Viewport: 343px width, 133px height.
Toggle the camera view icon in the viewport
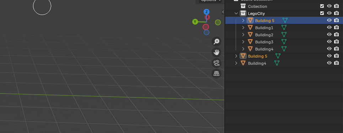216,63
